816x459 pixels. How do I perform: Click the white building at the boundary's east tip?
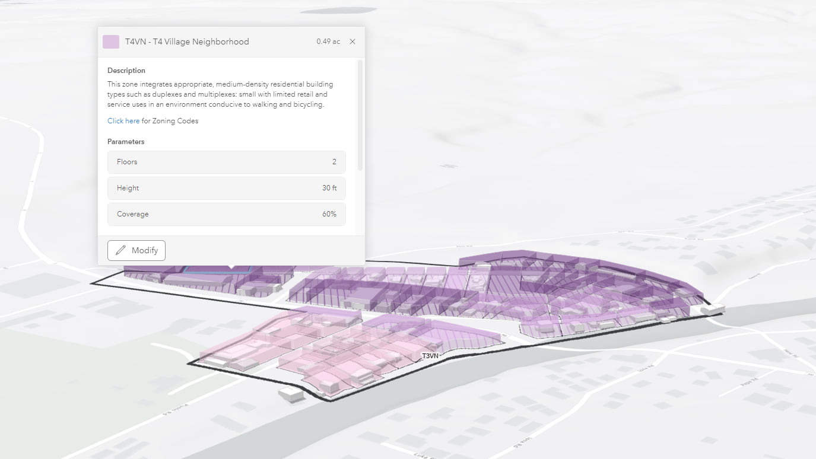tap(712, 309)
